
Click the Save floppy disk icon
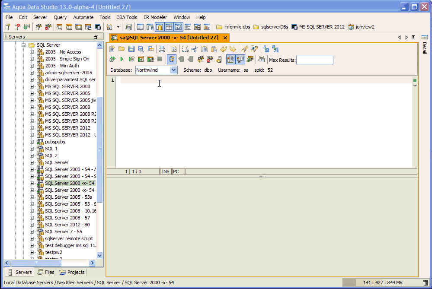click(x=131, y=49)
